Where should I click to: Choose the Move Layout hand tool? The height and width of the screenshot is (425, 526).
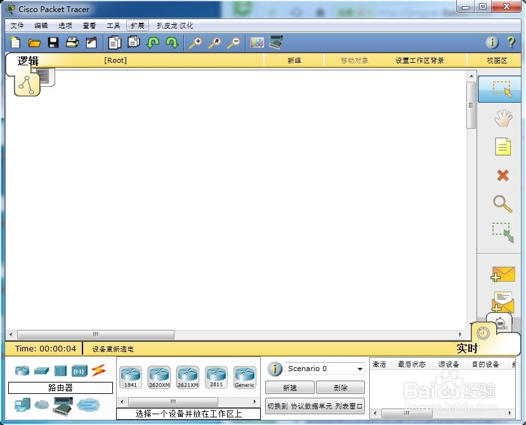pos(503,118)
